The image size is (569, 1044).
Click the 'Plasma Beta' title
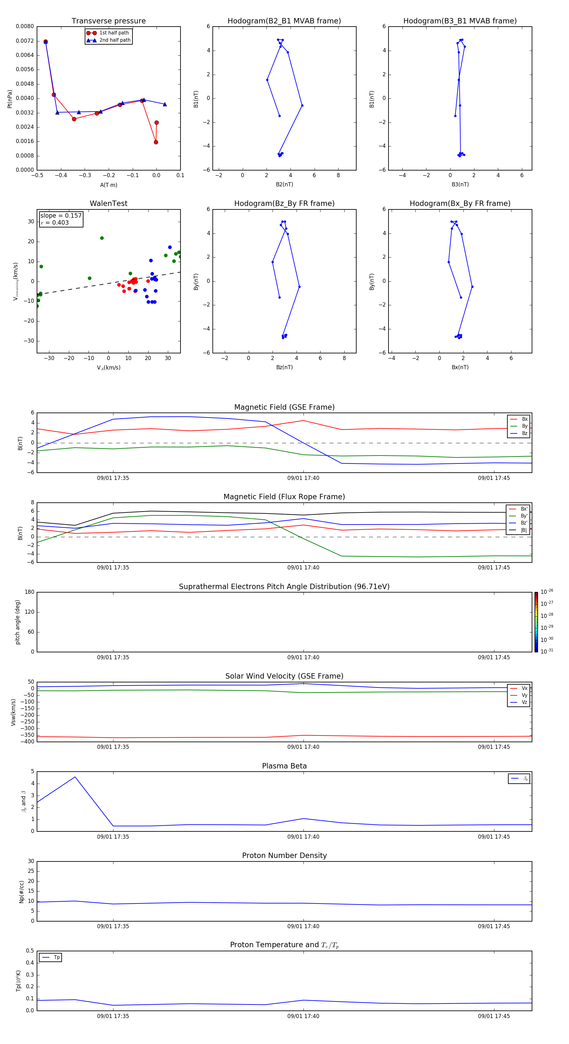(284, 766)
